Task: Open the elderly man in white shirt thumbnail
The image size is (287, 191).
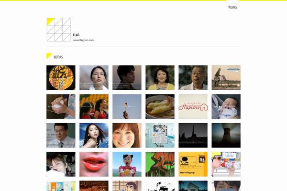Action: pos(193,78)
